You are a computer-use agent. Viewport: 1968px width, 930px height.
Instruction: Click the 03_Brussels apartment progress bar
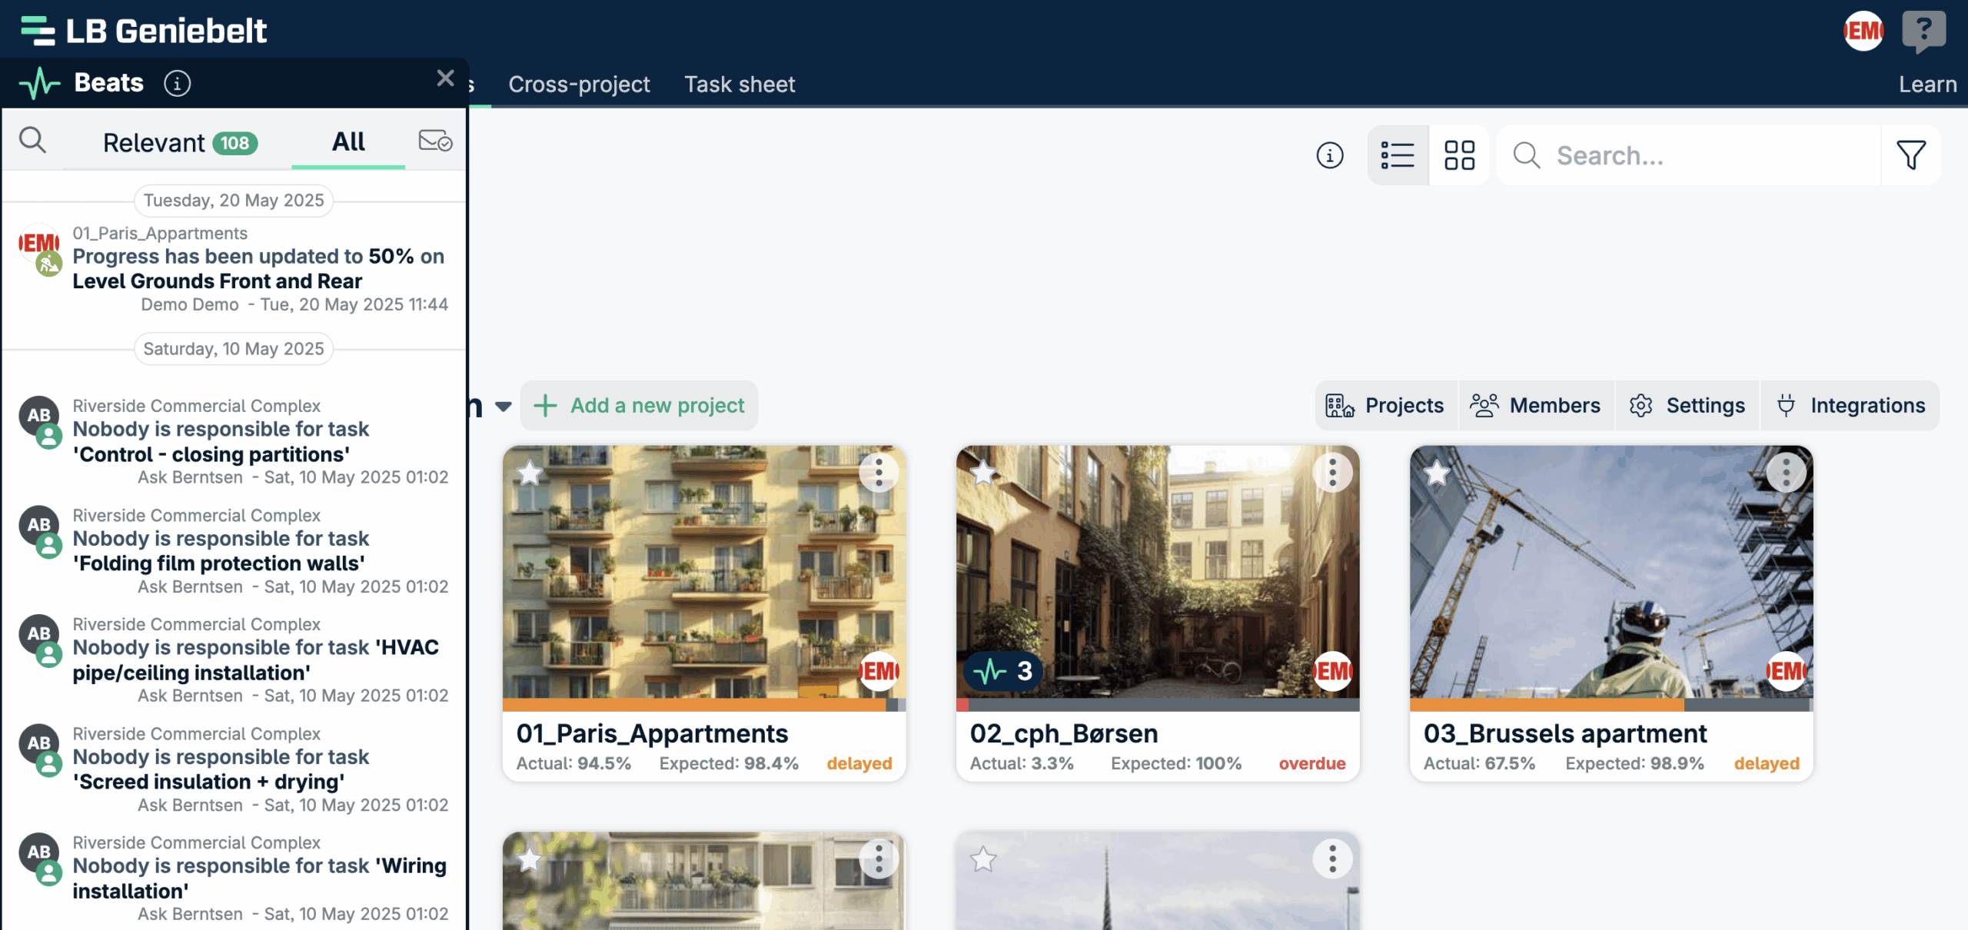coord(1611,705)
